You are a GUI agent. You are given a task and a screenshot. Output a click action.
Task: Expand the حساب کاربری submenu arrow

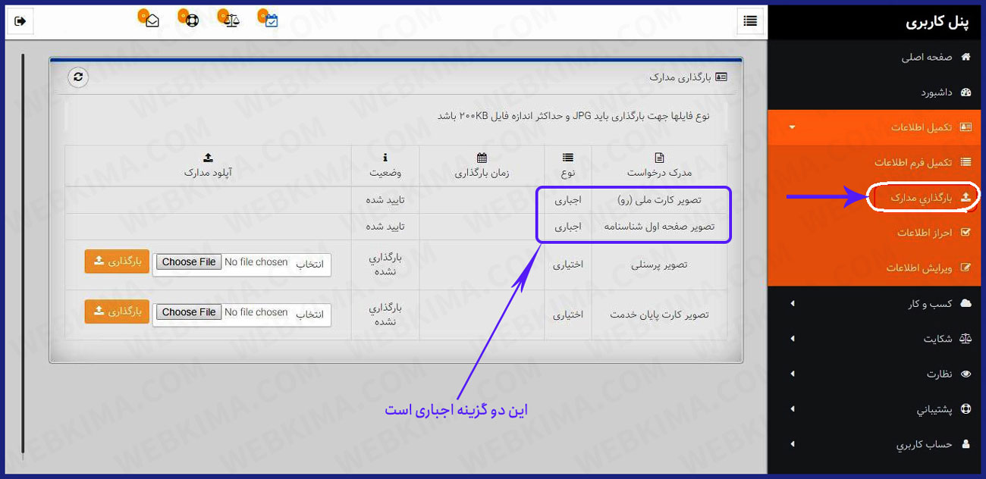coord(793,444)
